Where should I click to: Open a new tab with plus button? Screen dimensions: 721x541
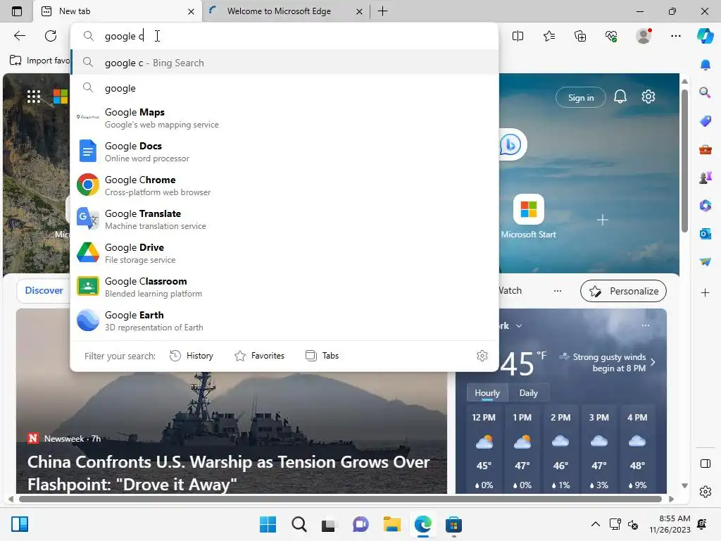pyautogui.click(x=382, y=11)
